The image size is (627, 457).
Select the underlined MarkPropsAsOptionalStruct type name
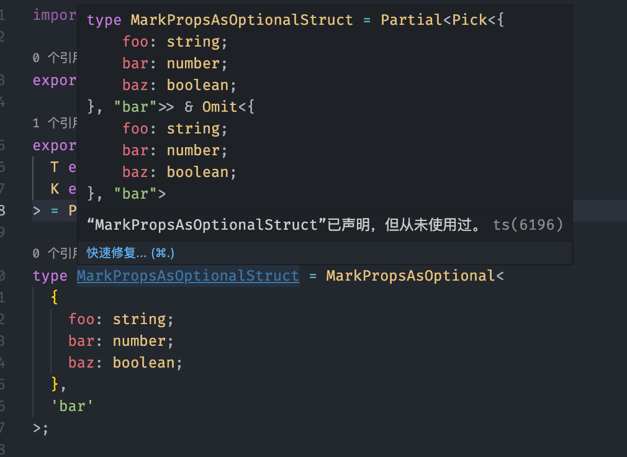click(x=188, y=276)
